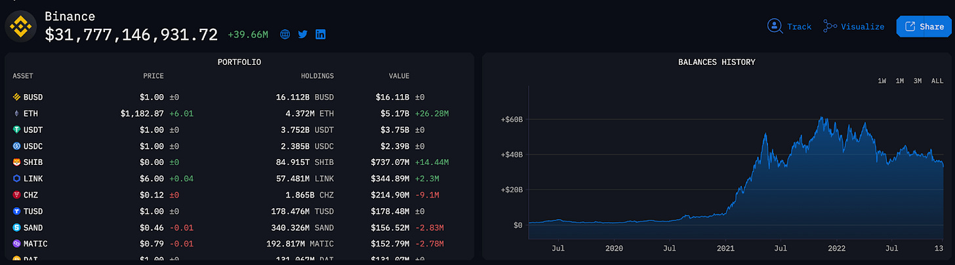Click the Binance entity name
955x265 pixels.
[x=70, y=16]
